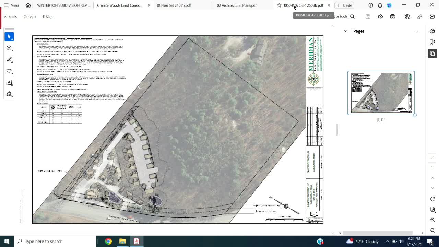The height and width of the screenshot is (247, 439).
Task: Close the Pages panel with X
Action: 345,31
